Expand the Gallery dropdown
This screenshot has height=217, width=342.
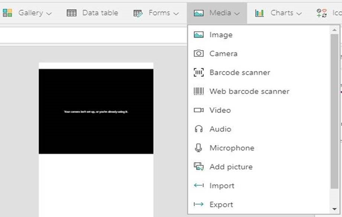tap(27, 13)
